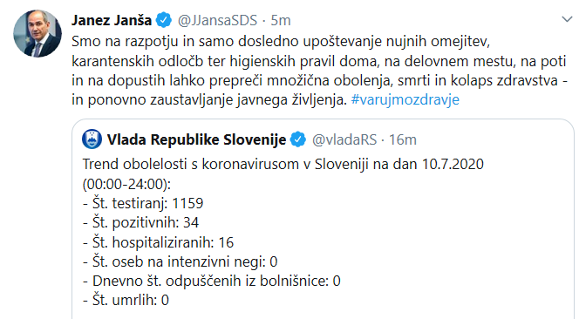Click verified badge beside Janez Janša

click(x=164, y=20)
